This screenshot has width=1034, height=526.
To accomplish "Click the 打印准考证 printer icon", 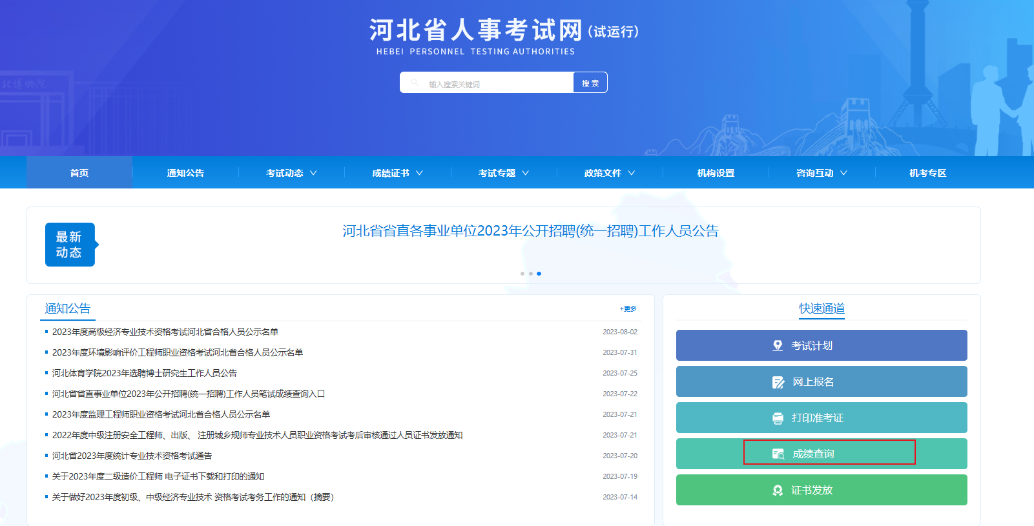I will (x=778, y=418).
